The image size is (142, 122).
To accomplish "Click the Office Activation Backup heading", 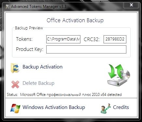I will (x=75, y=20).
